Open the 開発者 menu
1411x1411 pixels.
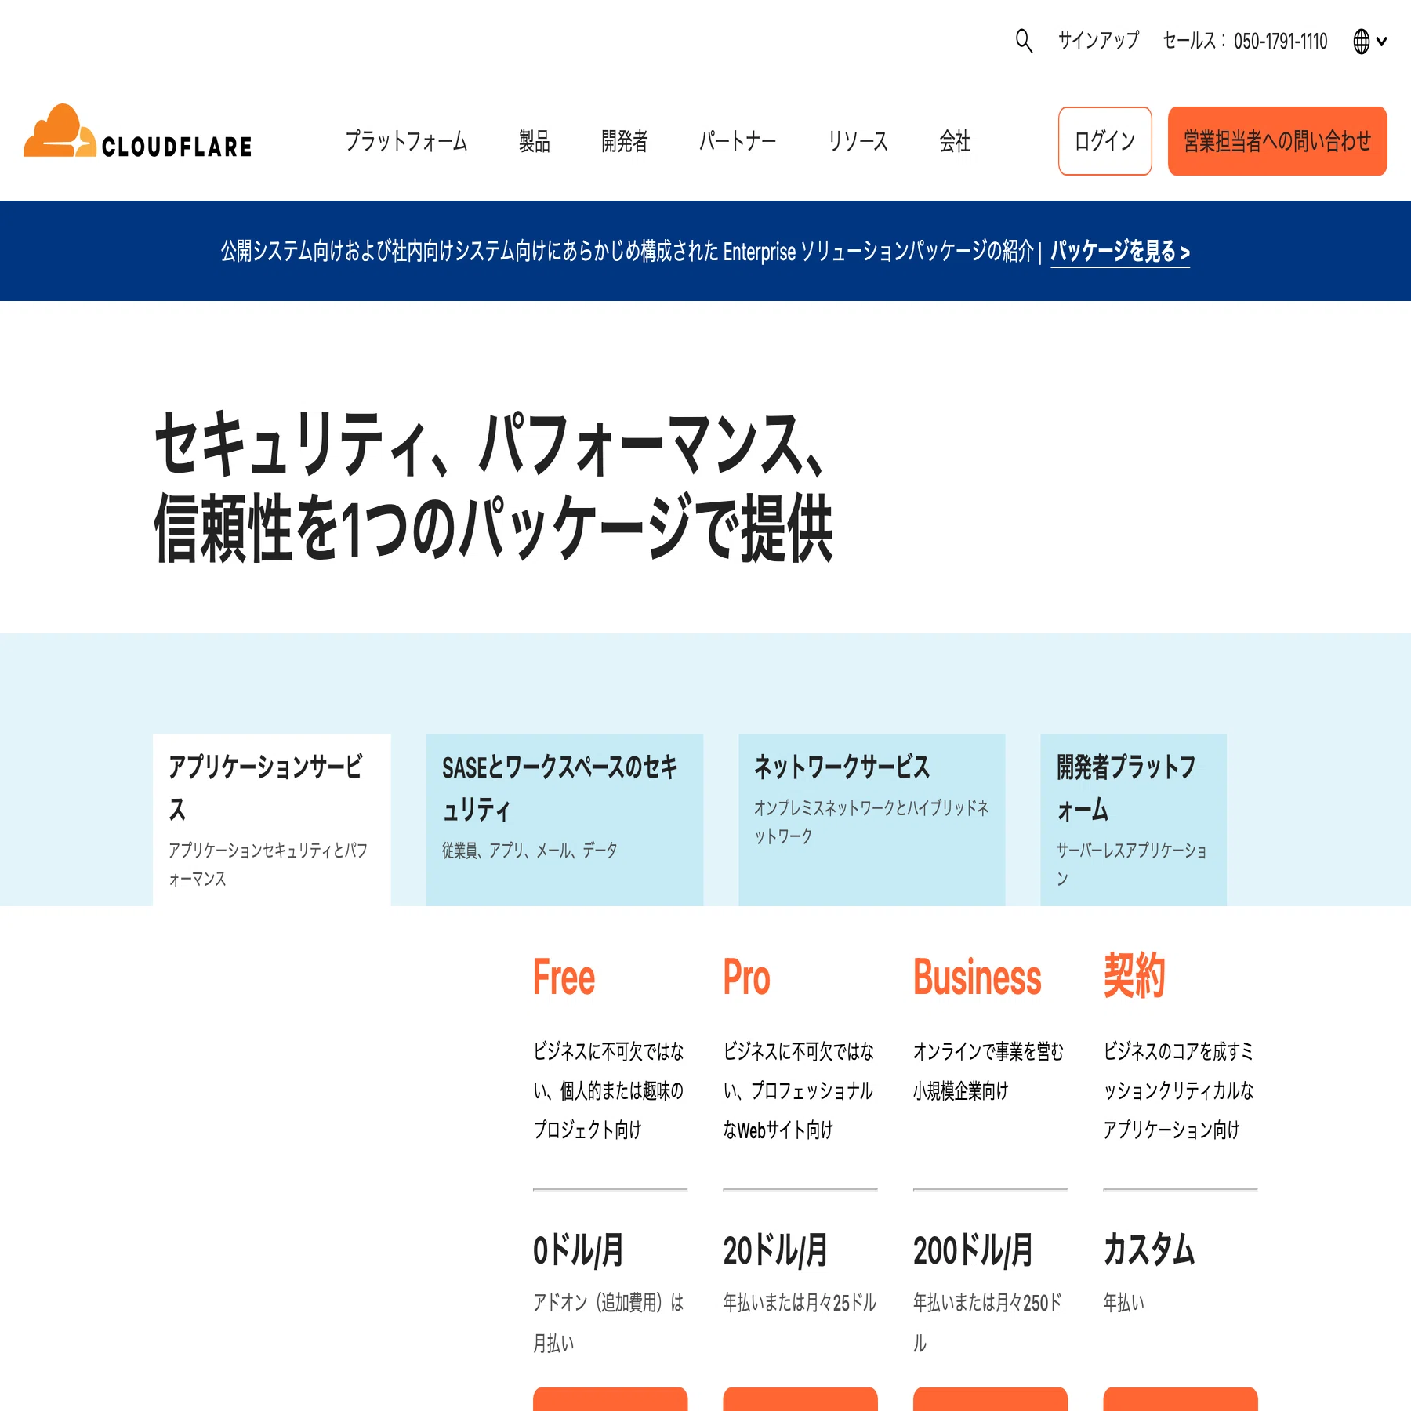pos(625,141)
